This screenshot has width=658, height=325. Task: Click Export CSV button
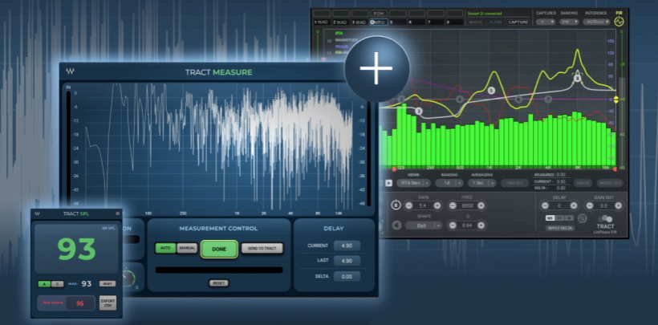tap(108, 303)
